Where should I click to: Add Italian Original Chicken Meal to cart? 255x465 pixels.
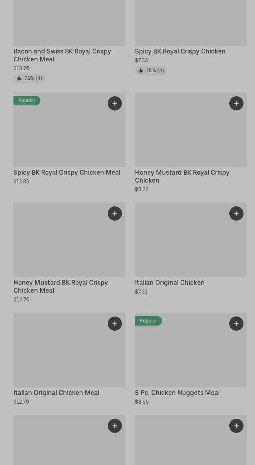coord(115,324)
